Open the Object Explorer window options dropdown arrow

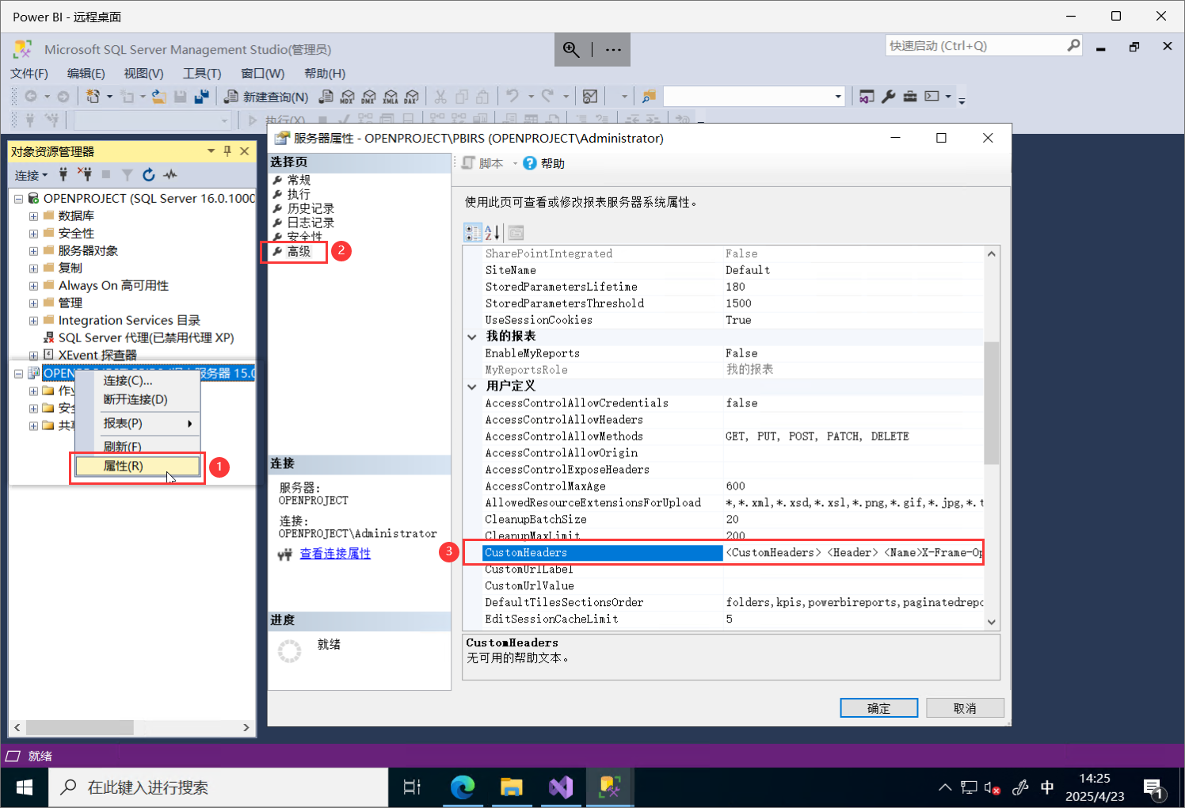coord(211,151)
